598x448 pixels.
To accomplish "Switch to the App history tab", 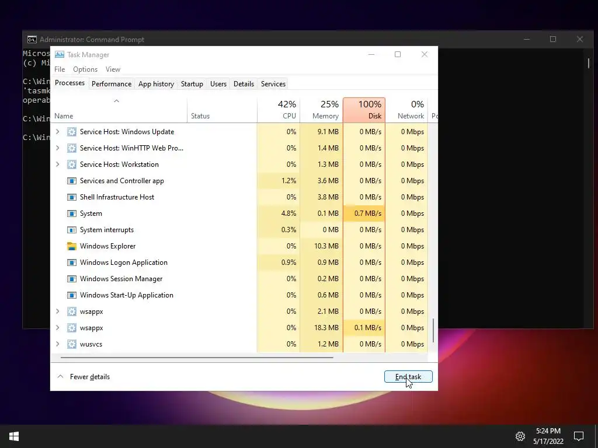I will click(x=156, y=84).
